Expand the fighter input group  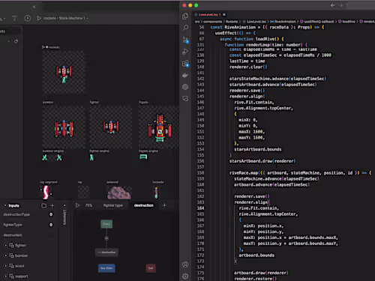click(6, 245)
